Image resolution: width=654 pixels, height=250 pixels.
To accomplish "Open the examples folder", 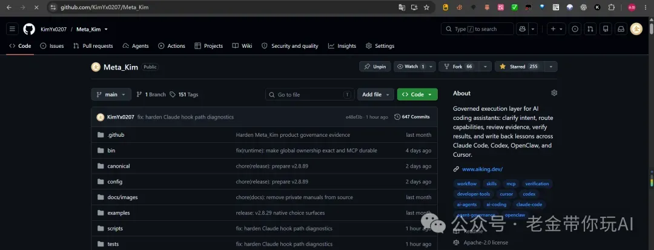I will pyautogui.click(x=119, y=213).
